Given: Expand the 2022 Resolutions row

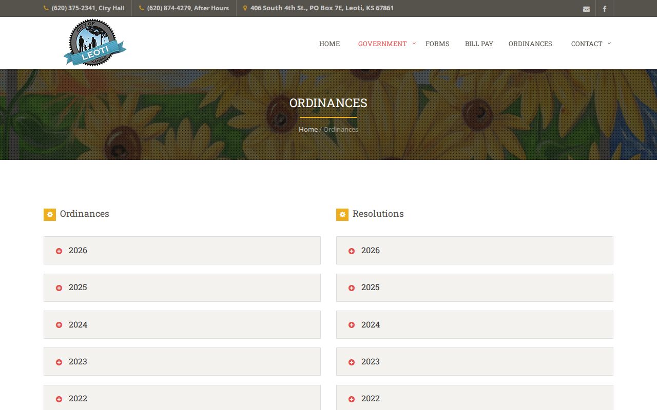Looking at the screenshot, I should pos(475,397).
